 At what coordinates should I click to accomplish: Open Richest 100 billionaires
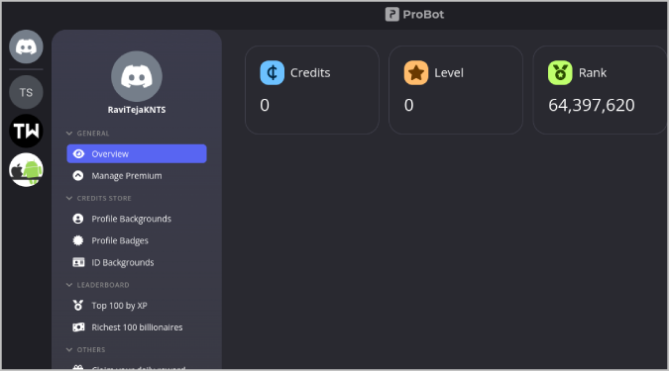(137, 327)
